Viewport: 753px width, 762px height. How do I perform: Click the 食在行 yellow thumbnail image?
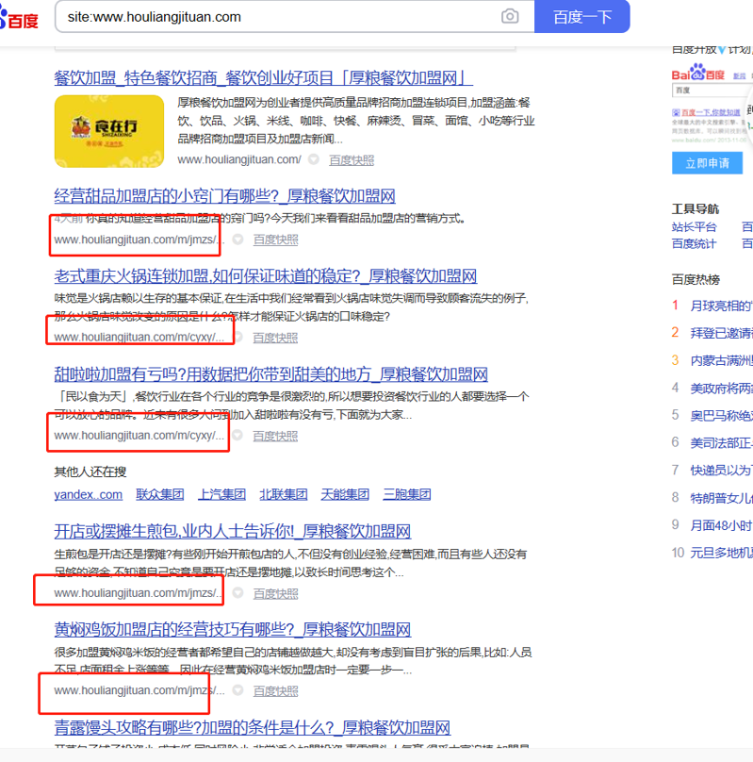click(x=109, y=131)
